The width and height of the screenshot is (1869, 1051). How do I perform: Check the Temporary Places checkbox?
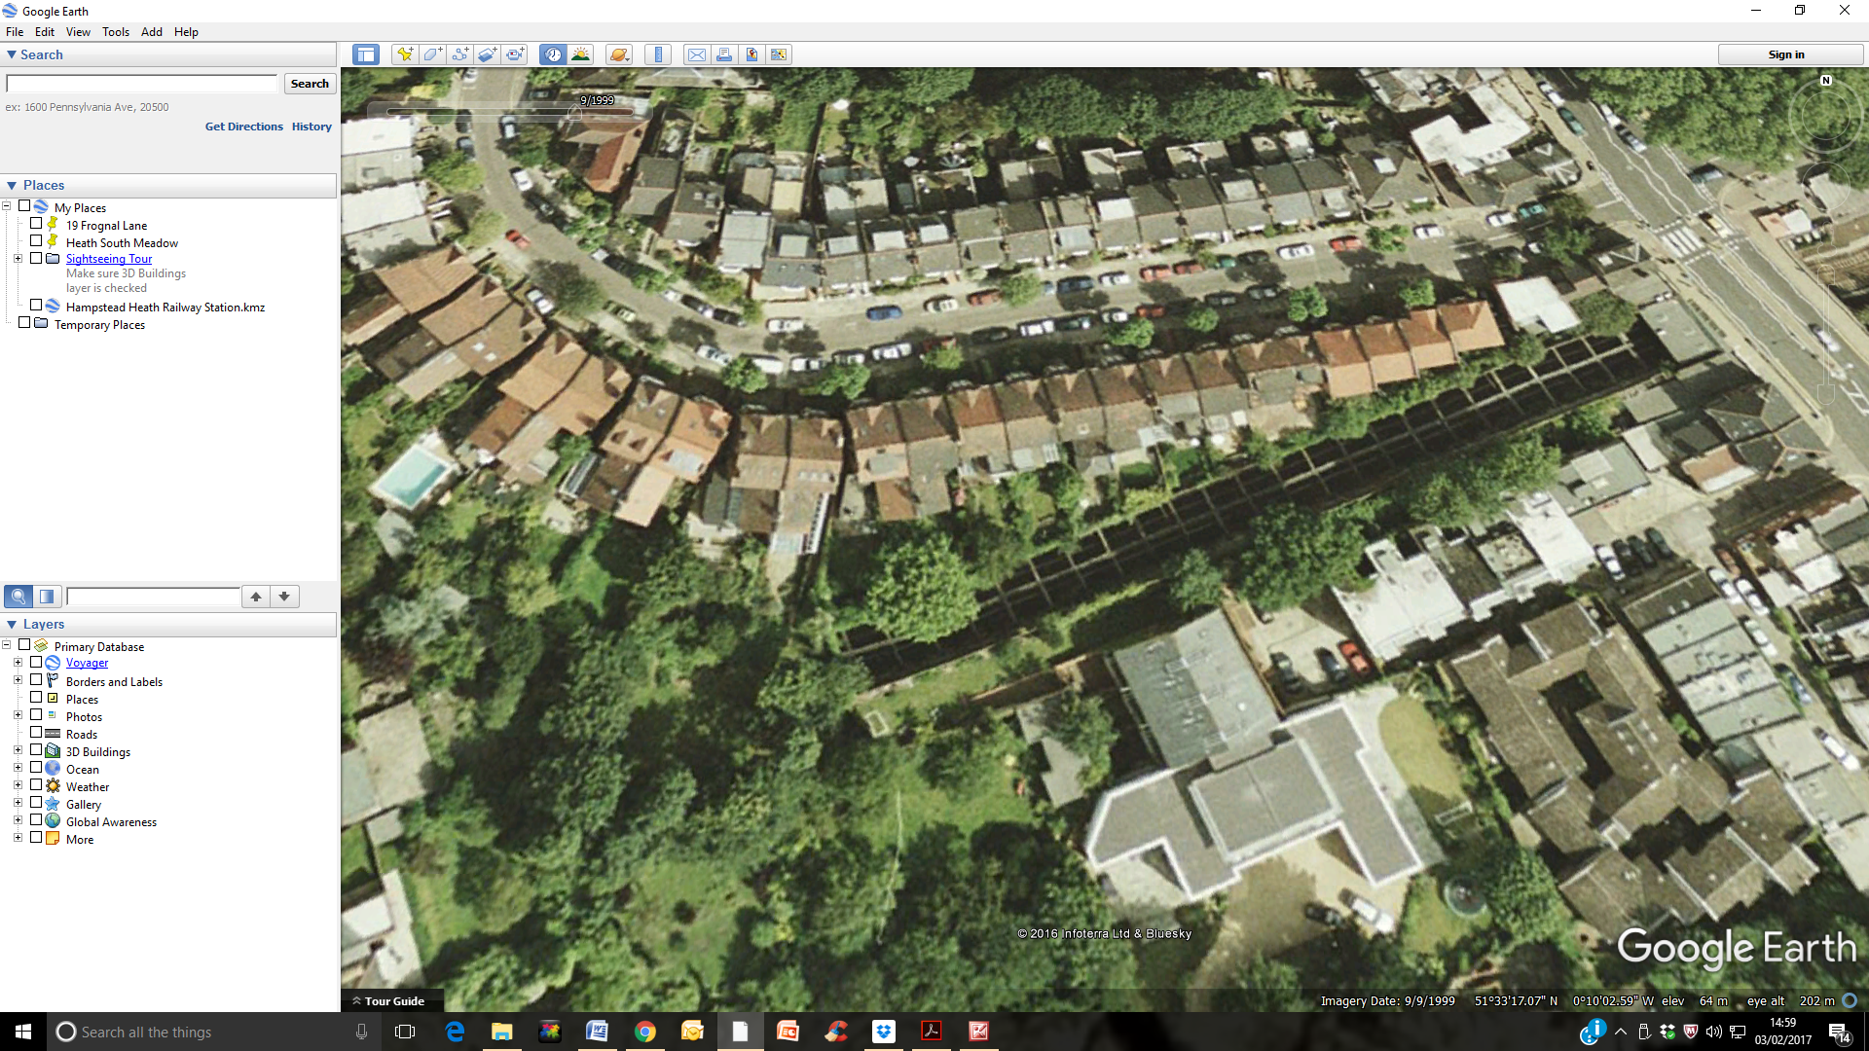[x=24, y=323]
